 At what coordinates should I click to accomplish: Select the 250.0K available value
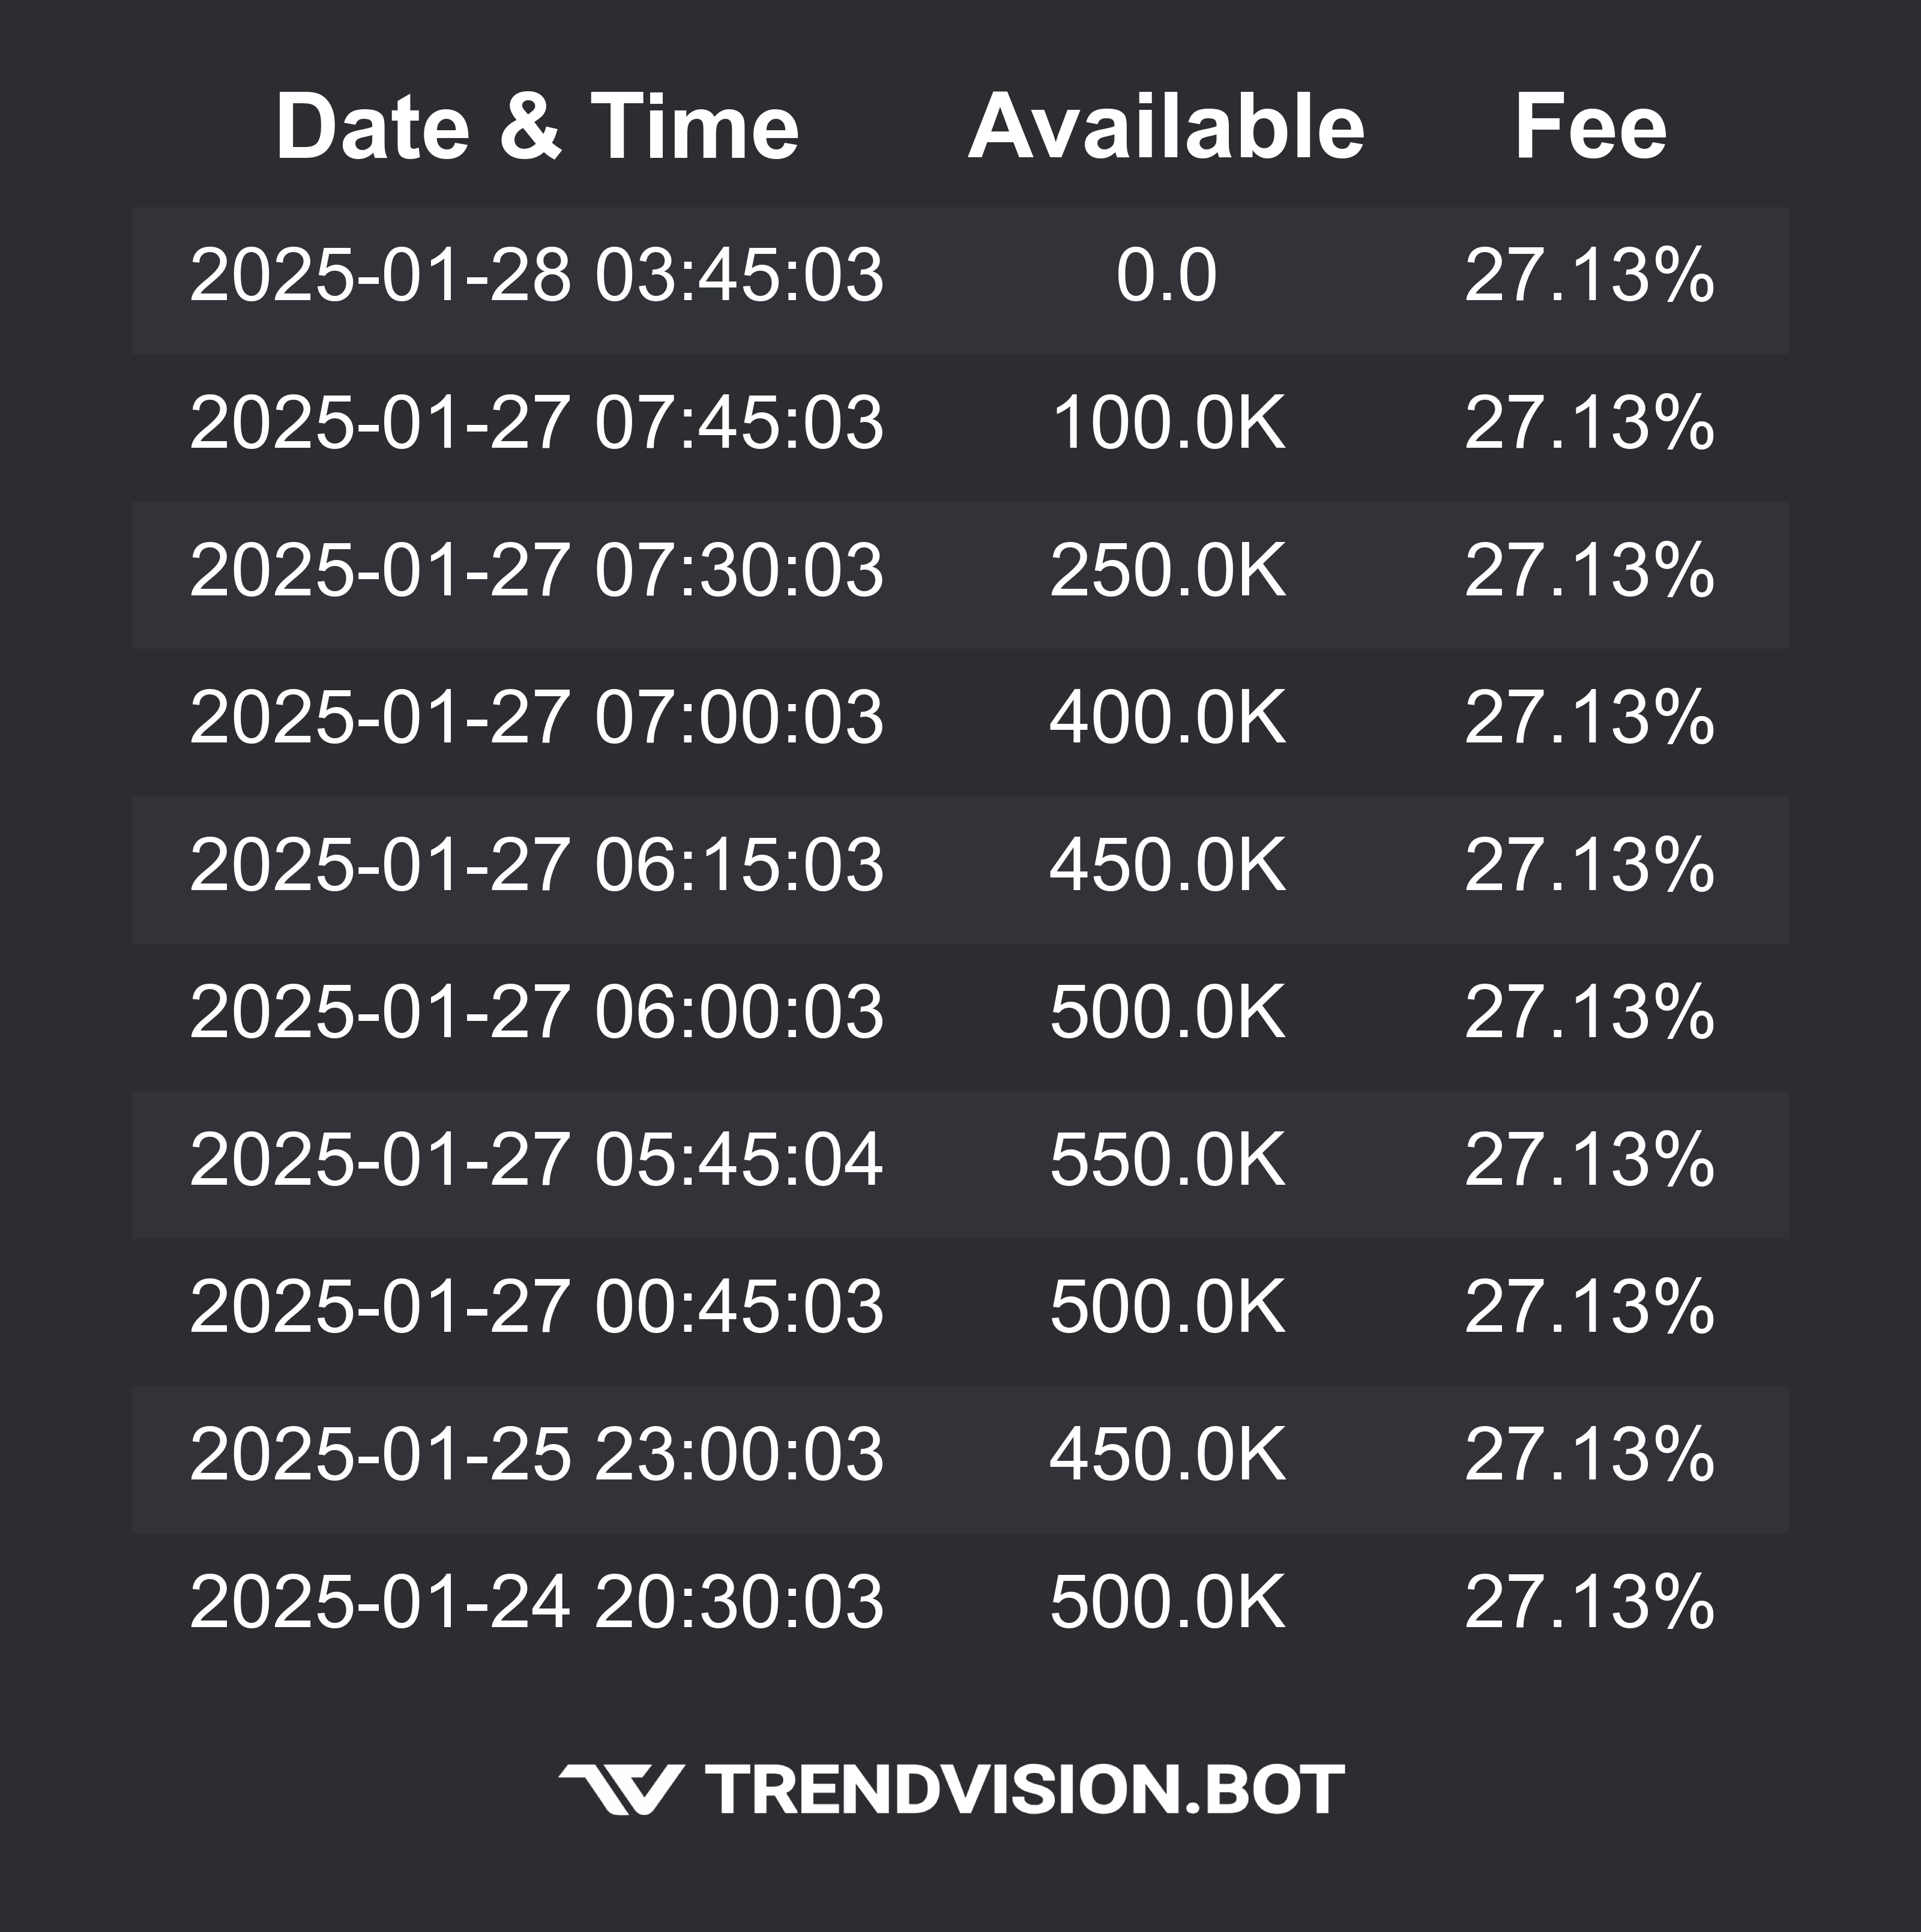click(1167, 570)
